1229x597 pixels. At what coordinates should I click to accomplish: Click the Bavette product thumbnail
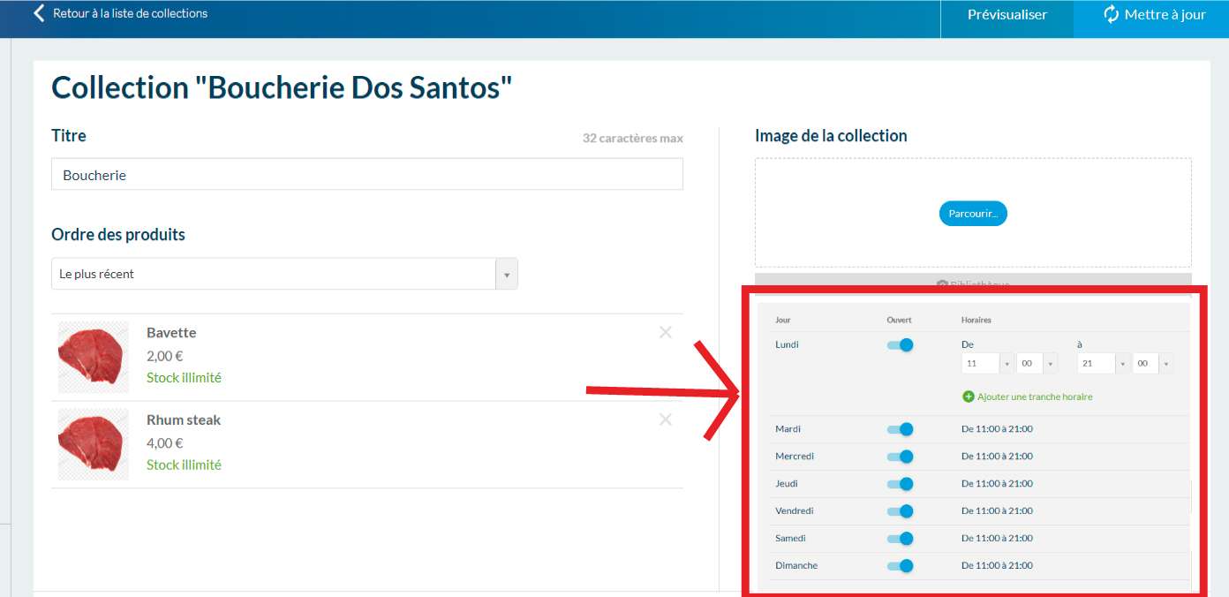94,357
